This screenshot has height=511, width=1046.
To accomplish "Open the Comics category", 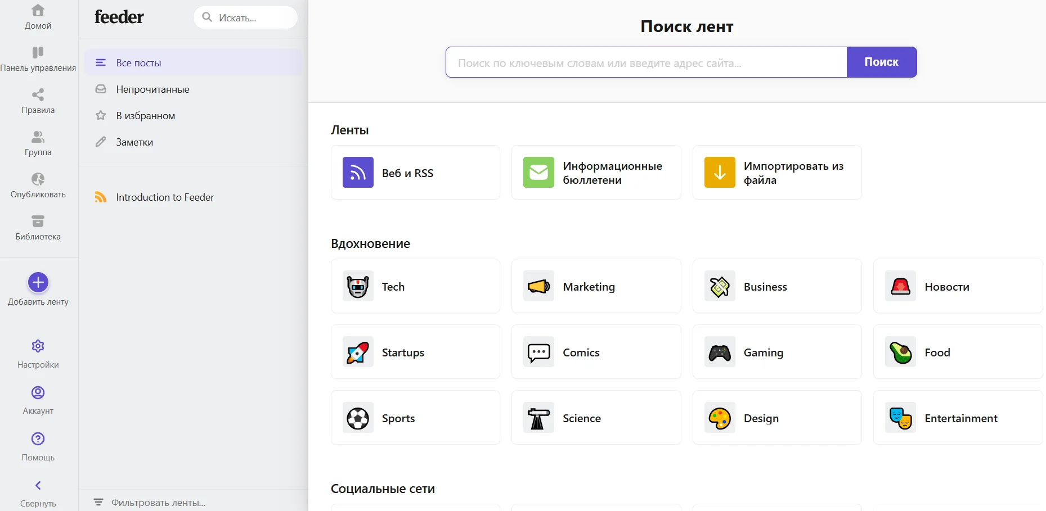I will [596, 352].
